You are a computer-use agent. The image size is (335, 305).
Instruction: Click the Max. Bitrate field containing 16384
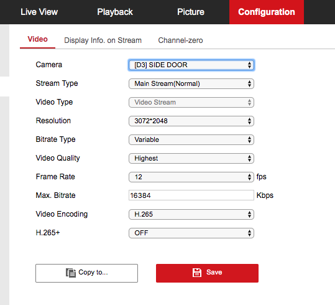(x=191, y=195)
